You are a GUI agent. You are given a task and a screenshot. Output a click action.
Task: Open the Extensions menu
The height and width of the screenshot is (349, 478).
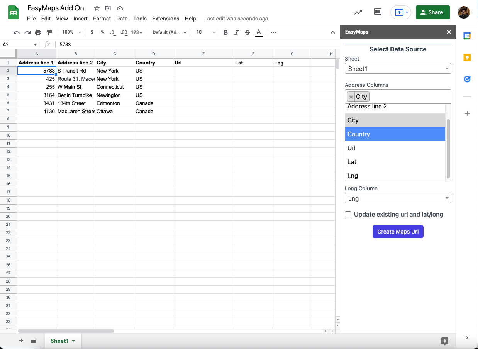pyautogui.click(x=166, y=19)
